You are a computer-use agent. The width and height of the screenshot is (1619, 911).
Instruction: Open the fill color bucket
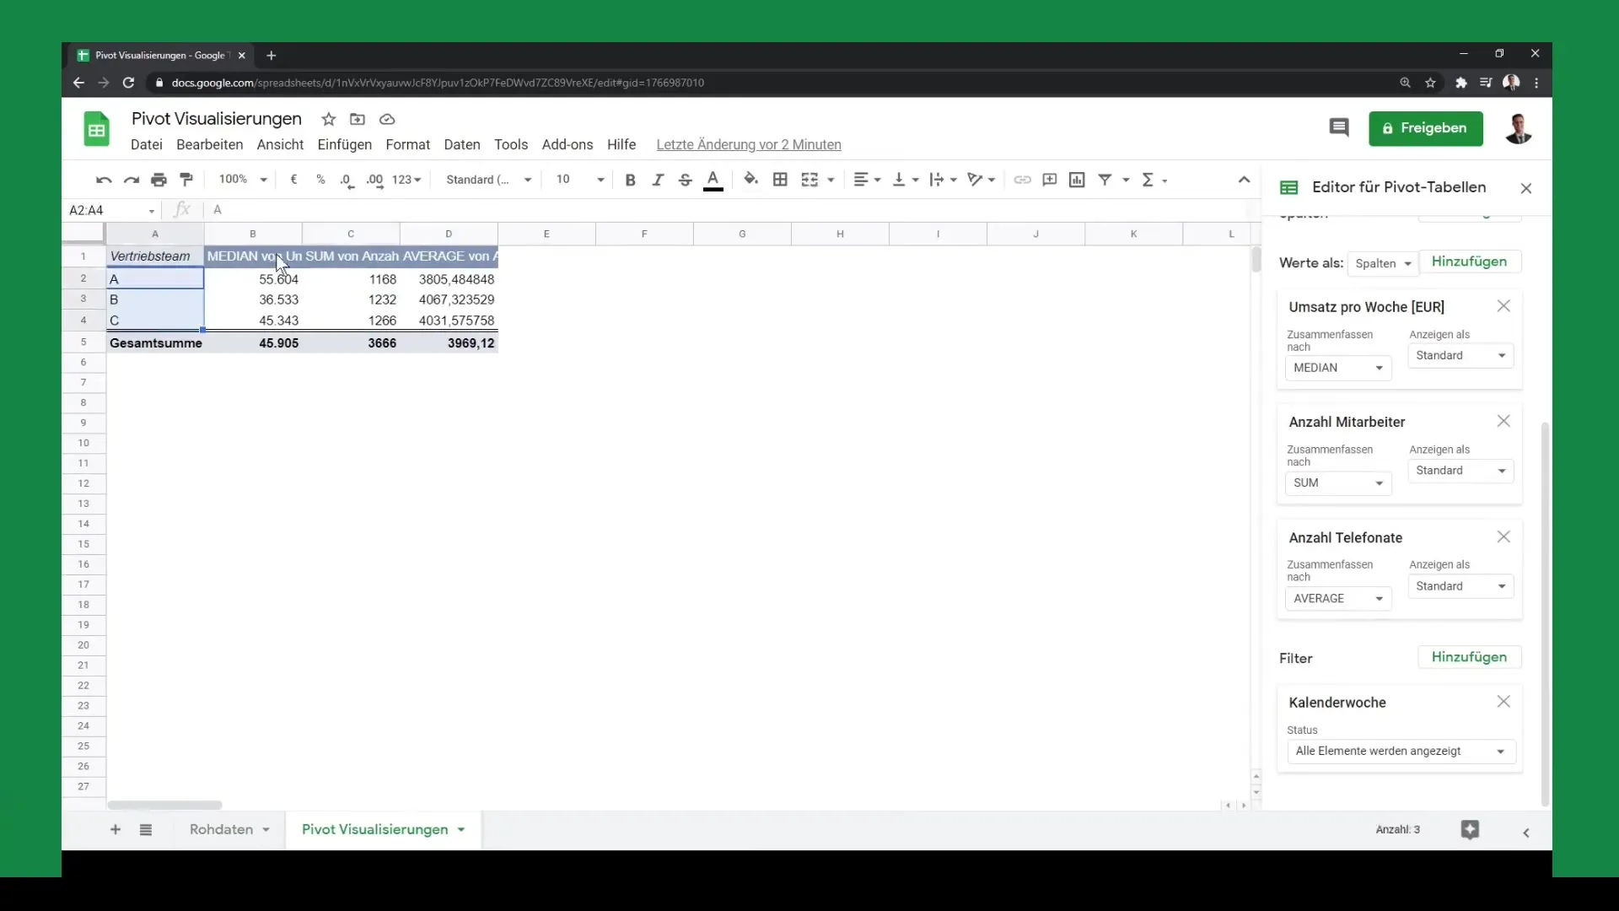pyautogui.click(x=750, y=179)
